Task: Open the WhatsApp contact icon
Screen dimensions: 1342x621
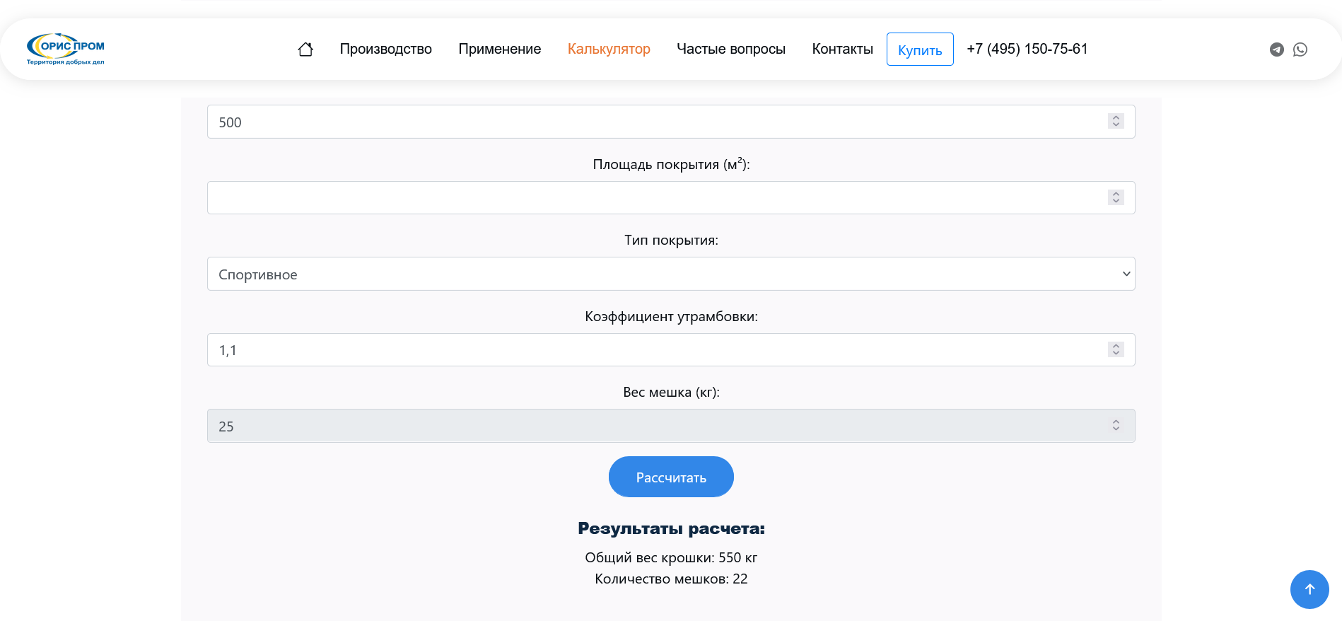Action: 1300,50
